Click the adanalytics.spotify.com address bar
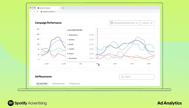 pos(99,12)
